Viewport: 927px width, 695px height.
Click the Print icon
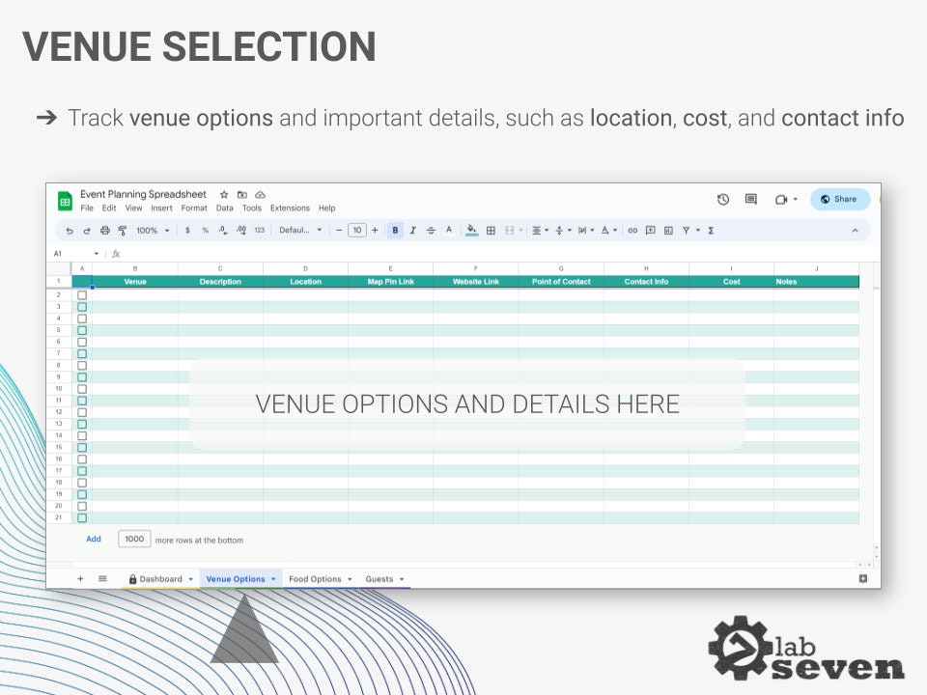[x=104, y=231]
